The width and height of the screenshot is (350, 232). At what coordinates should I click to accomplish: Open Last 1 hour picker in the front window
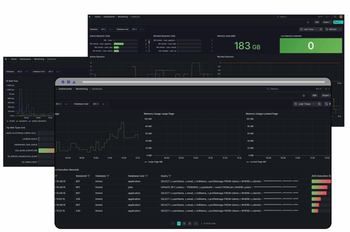point(304,104)
